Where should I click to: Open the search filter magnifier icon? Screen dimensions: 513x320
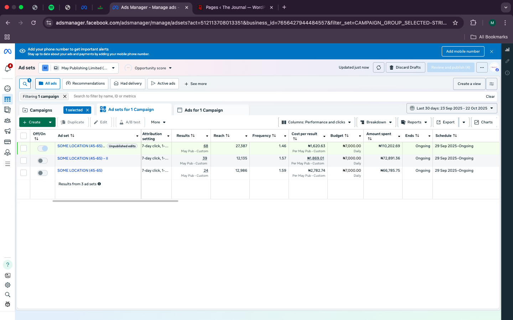point(25,84)
